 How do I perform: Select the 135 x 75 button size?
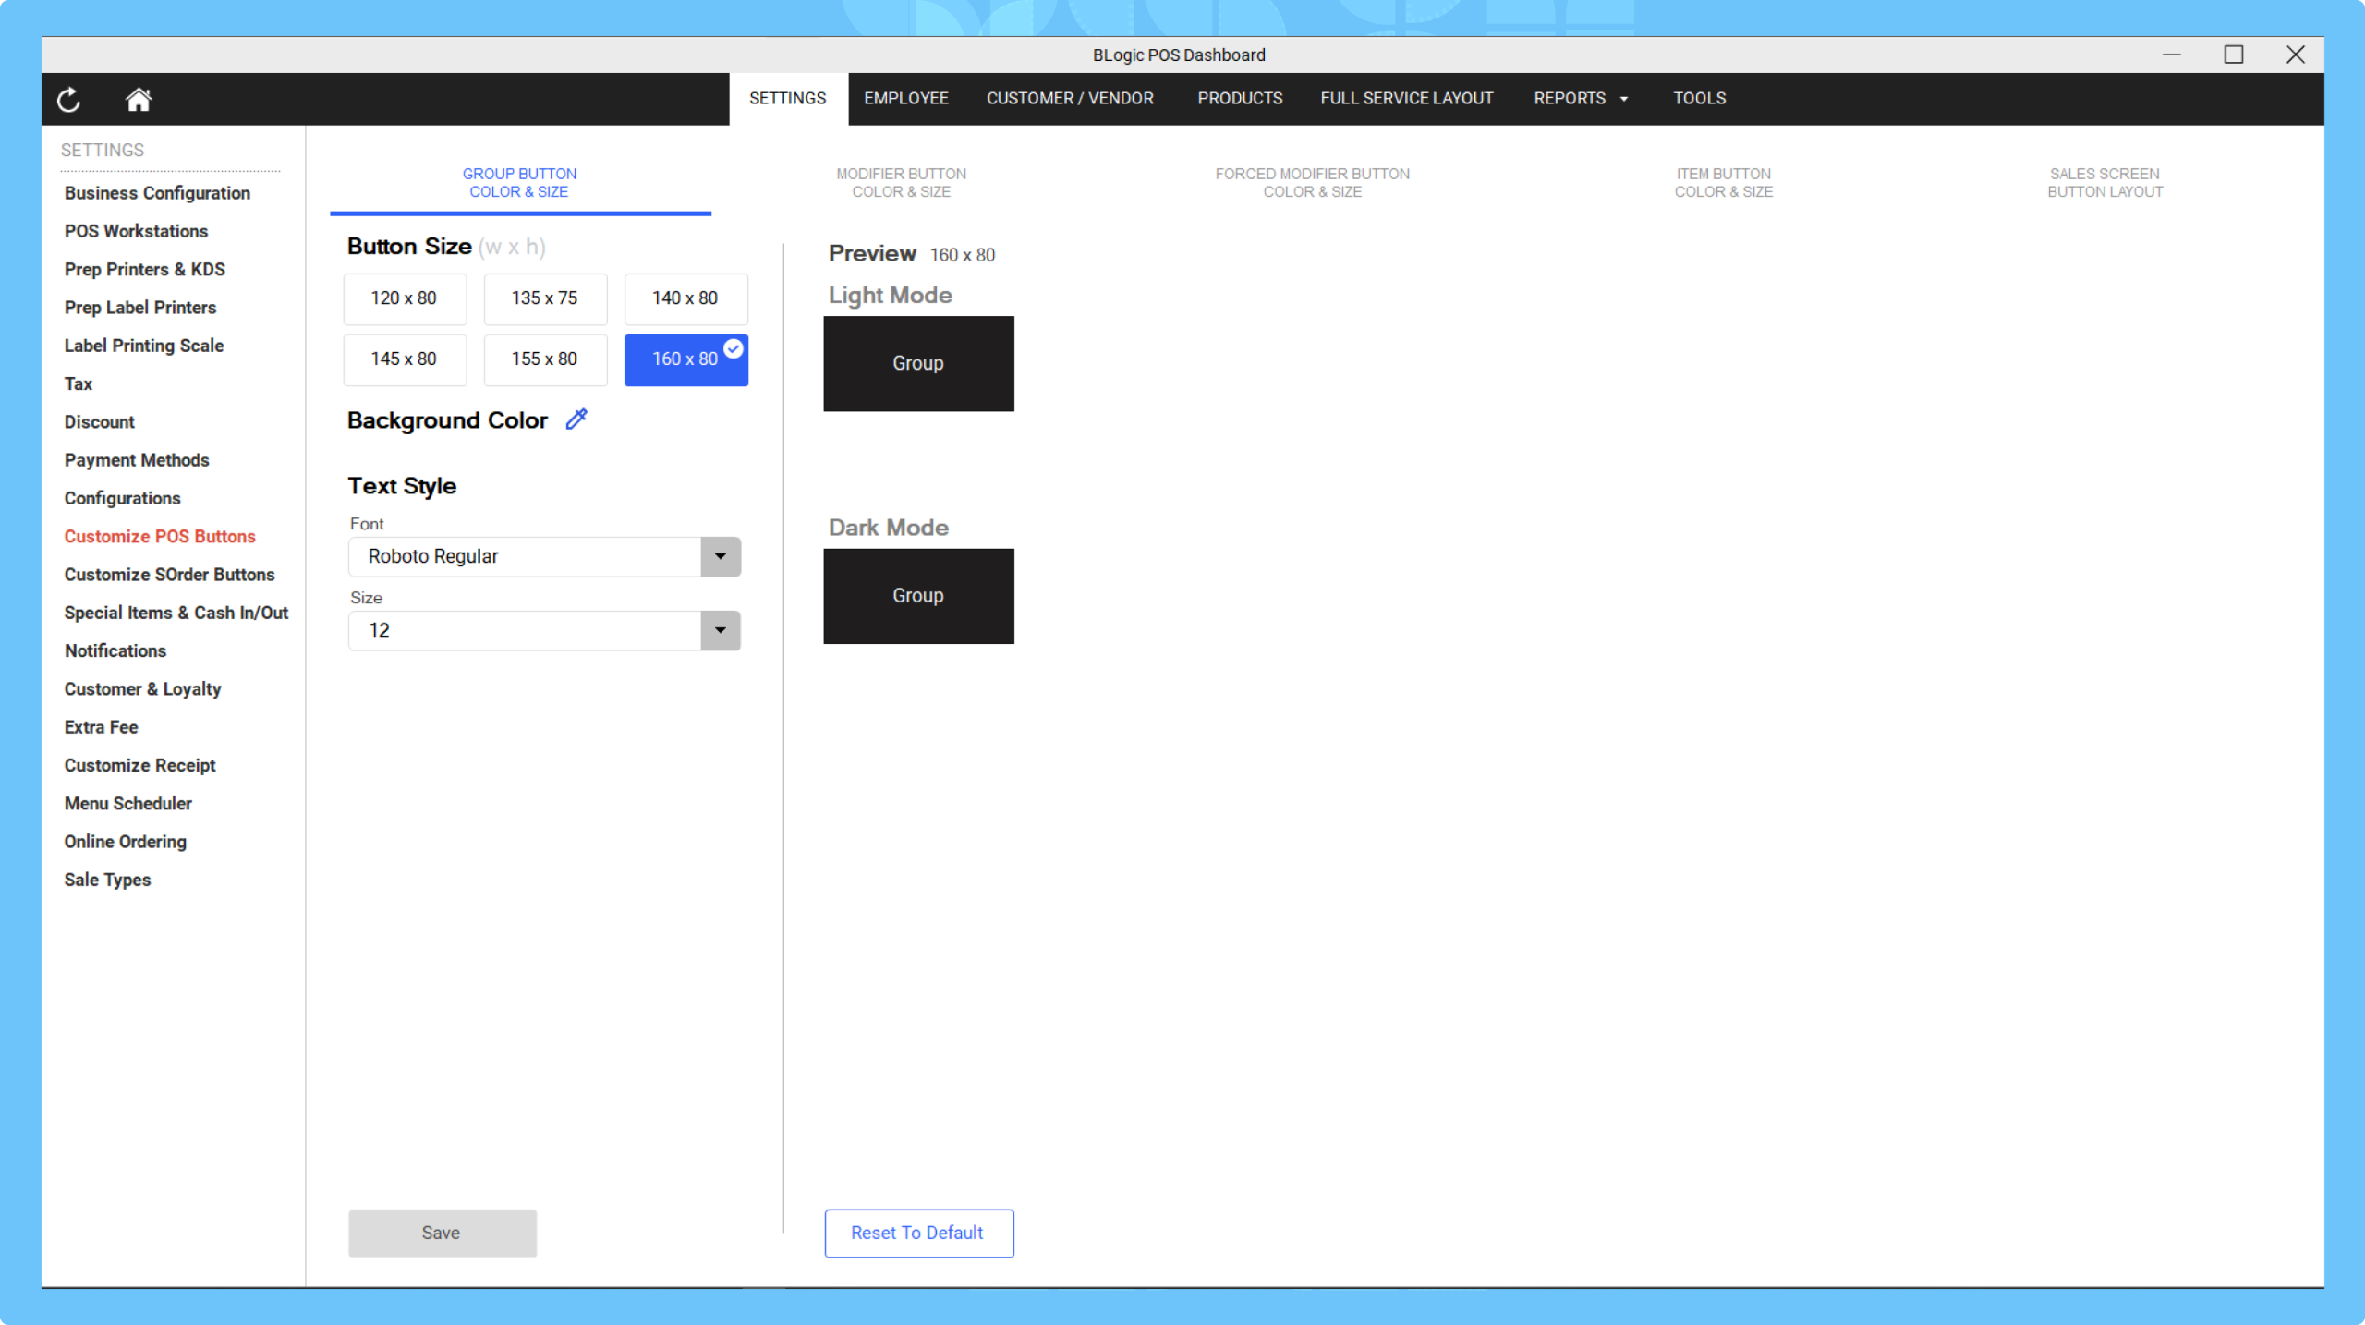pyautogui.click(x=545, y=298)
